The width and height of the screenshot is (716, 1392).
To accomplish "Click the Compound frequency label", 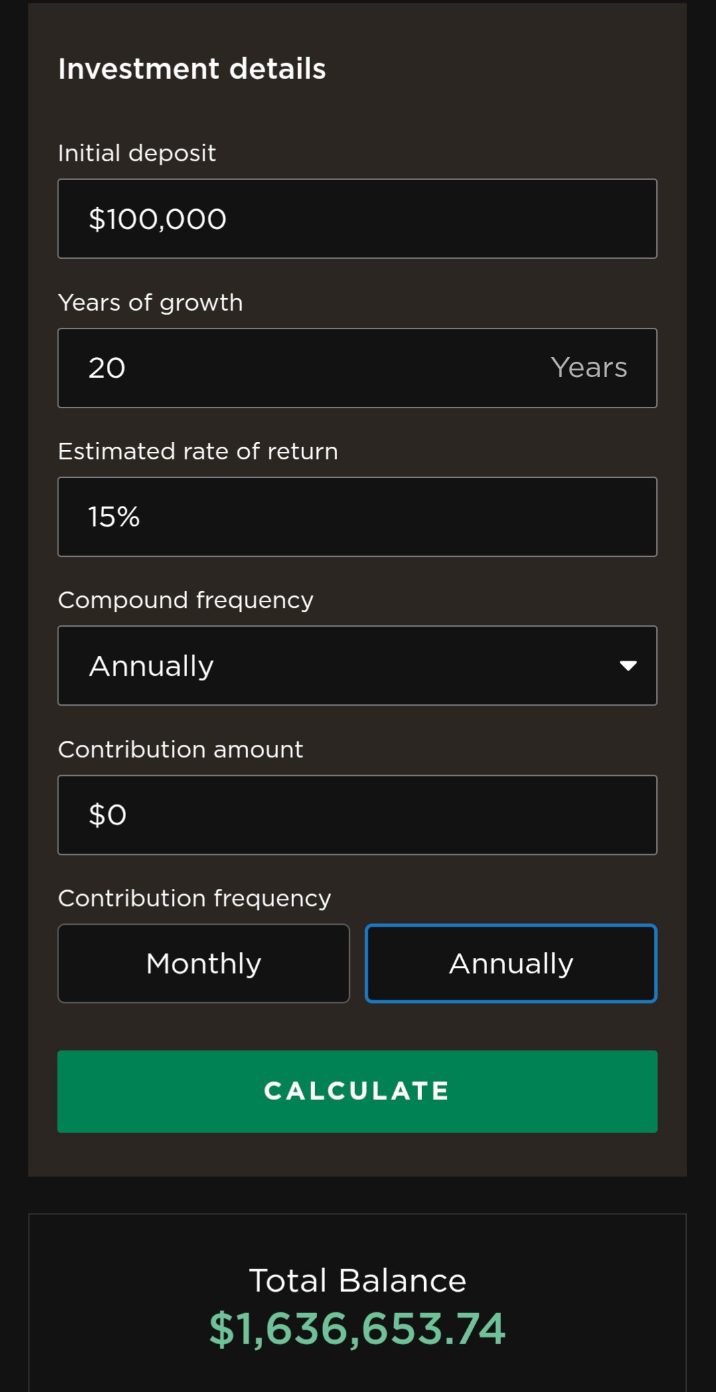I will 186,600.
